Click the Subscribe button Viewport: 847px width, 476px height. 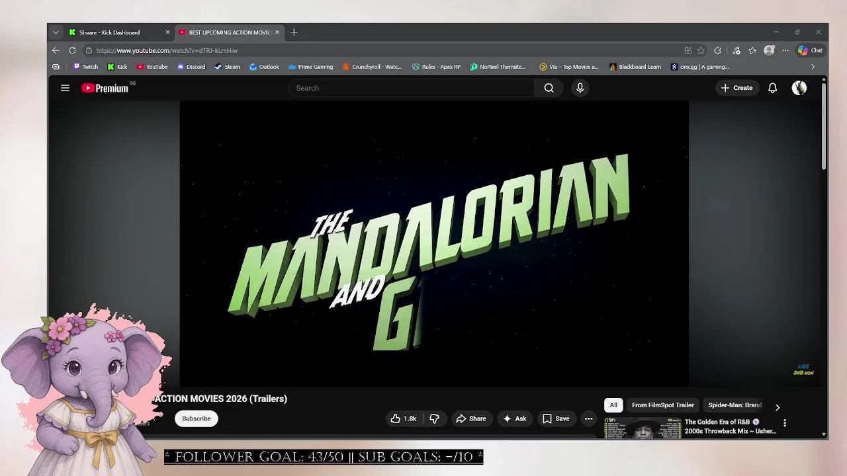point(197,418)
